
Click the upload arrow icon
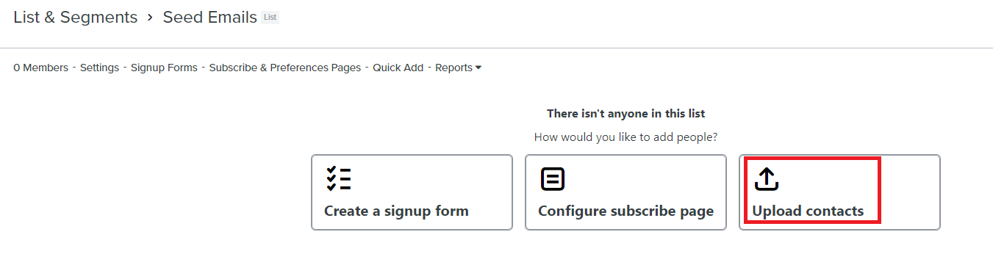767,179
